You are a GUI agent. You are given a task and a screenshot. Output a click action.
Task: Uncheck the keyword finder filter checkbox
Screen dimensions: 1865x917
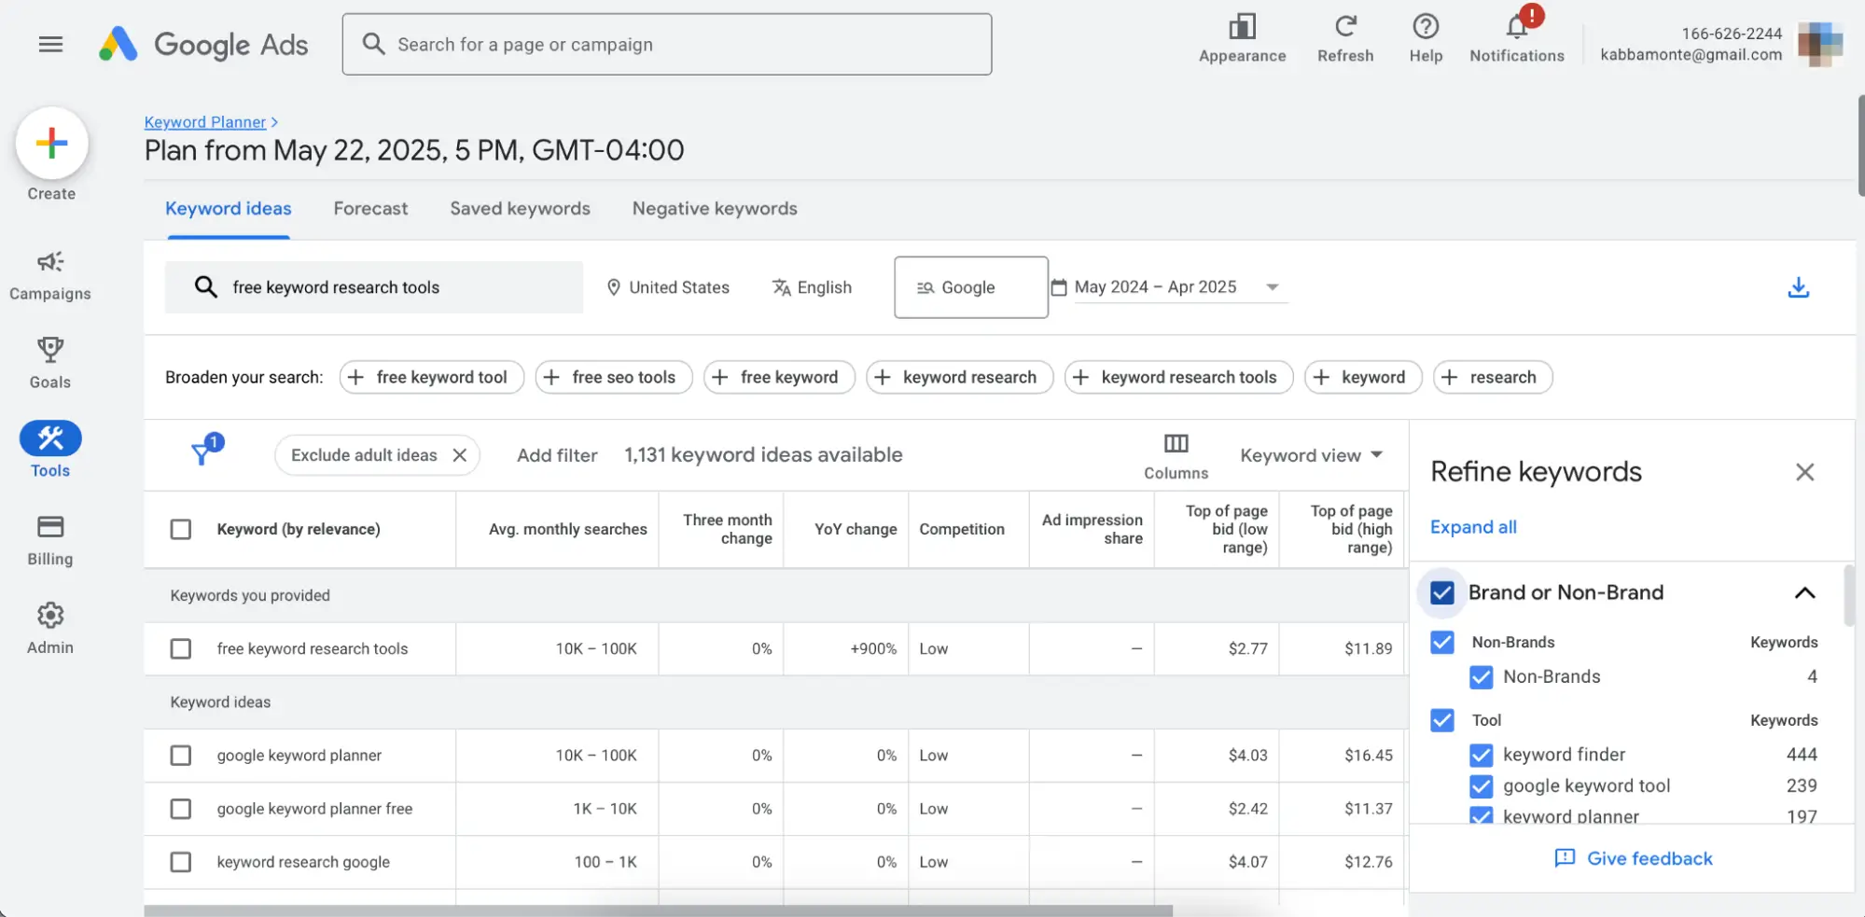click(x=1481, y=755)
